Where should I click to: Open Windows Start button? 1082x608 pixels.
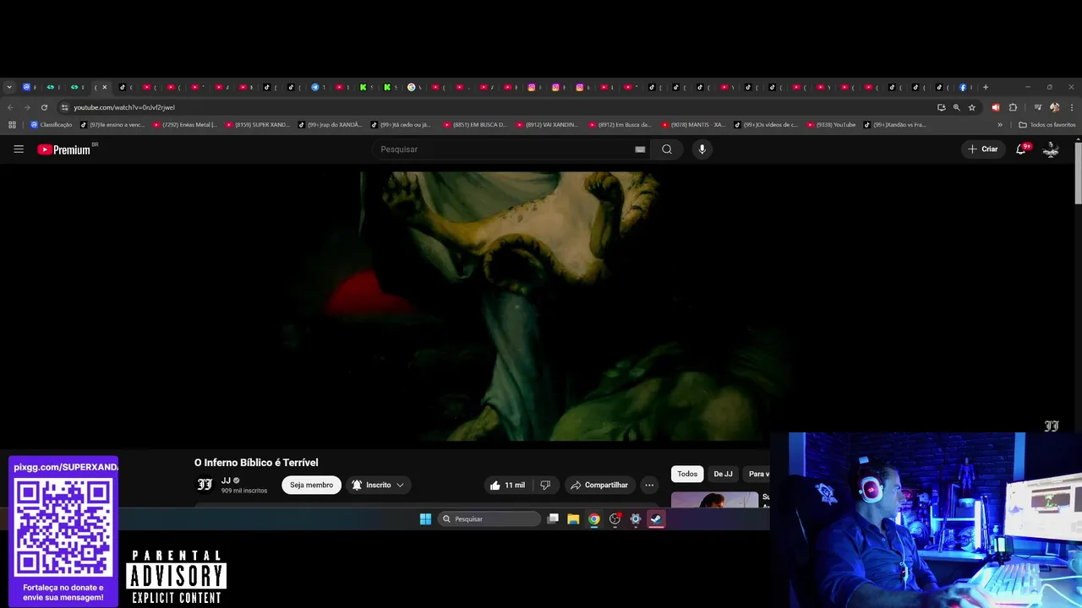425,519
